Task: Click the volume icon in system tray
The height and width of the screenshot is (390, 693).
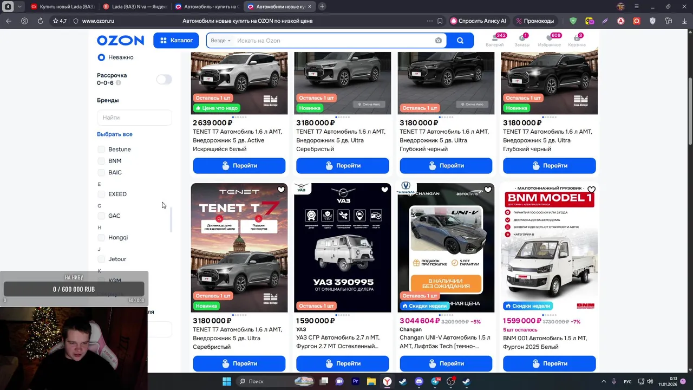Action: click(649, 381)
